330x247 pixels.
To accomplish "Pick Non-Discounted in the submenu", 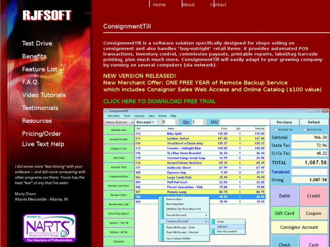I will click(x=228, y=232).
